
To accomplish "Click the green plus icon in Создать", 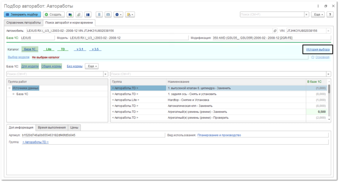I will (x=46, y=15).
